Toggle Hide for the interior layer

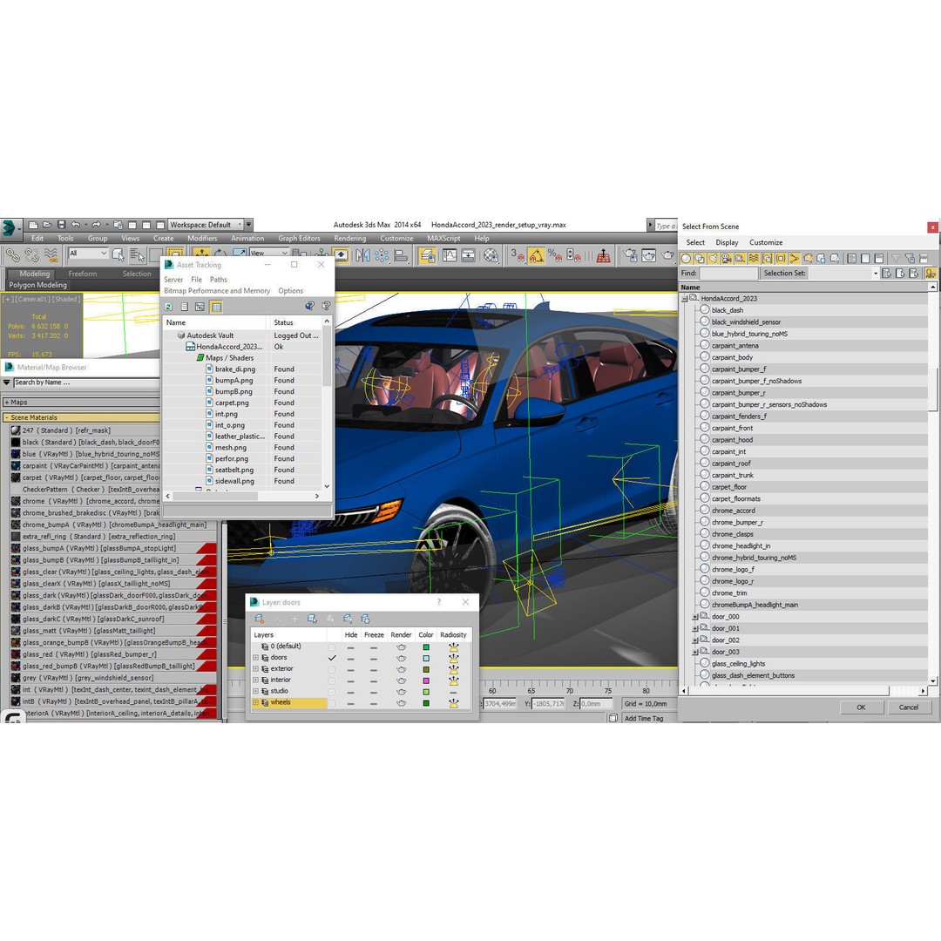click(350, 680)
